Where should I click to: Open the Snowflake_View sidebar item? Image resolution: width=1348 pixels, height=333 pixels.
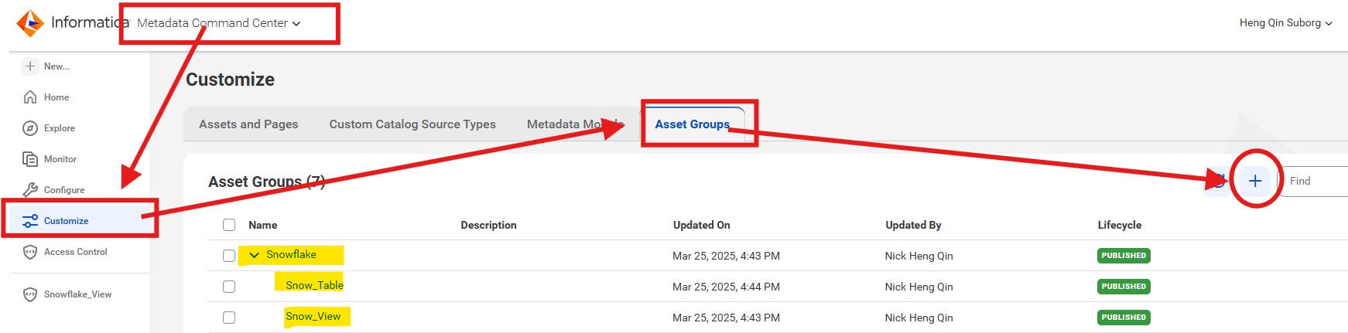point(67,294)
